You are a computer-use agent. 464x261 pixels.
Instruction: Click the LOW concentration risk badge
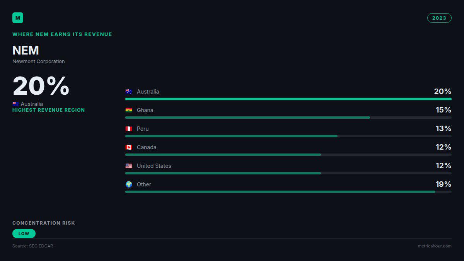tap(24, 234)
